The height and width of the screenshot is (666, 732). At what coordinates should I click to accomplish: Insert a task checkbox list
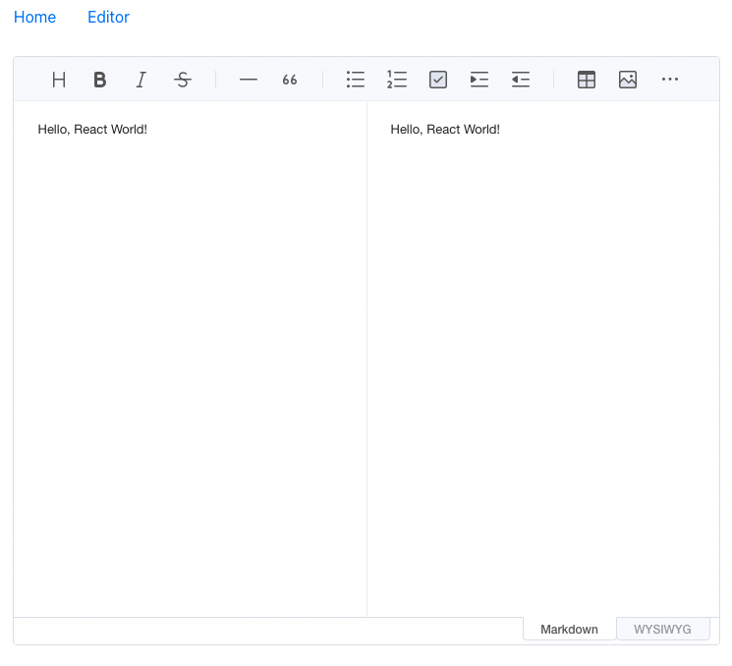pyautogui.click(x=438, y=80)
